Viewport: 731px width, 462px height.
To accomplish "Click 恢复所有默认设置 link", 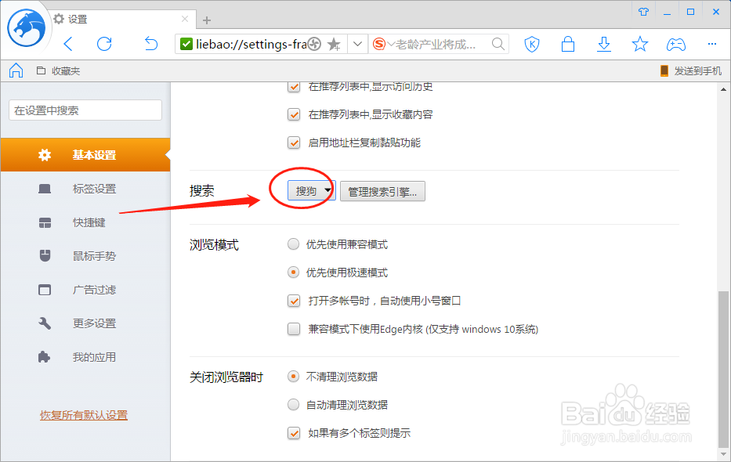I will click(x=84, y=415).
